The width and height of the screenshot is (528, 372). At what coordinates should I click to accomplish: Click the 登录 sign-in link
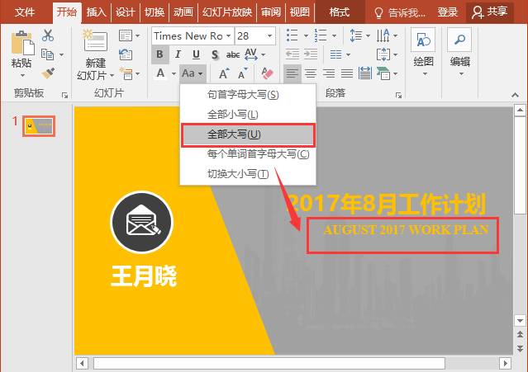coord(448,12)
